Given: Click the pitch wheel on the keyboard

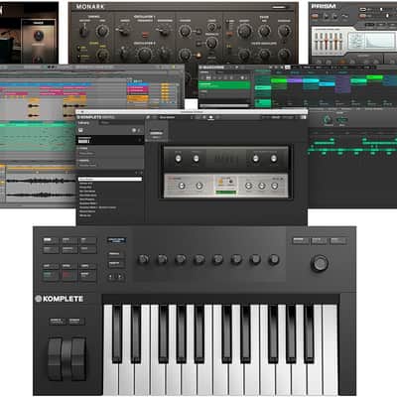Looking at the screenshot, I should click(55, 359).
